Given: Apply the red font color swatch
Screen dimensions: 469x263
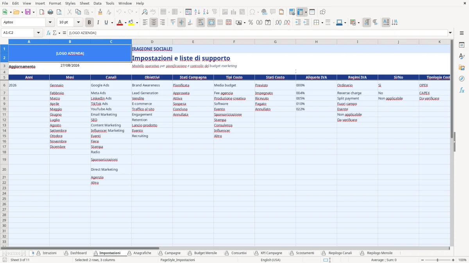Looking at the screenshot, I should [x=119, y=23].
